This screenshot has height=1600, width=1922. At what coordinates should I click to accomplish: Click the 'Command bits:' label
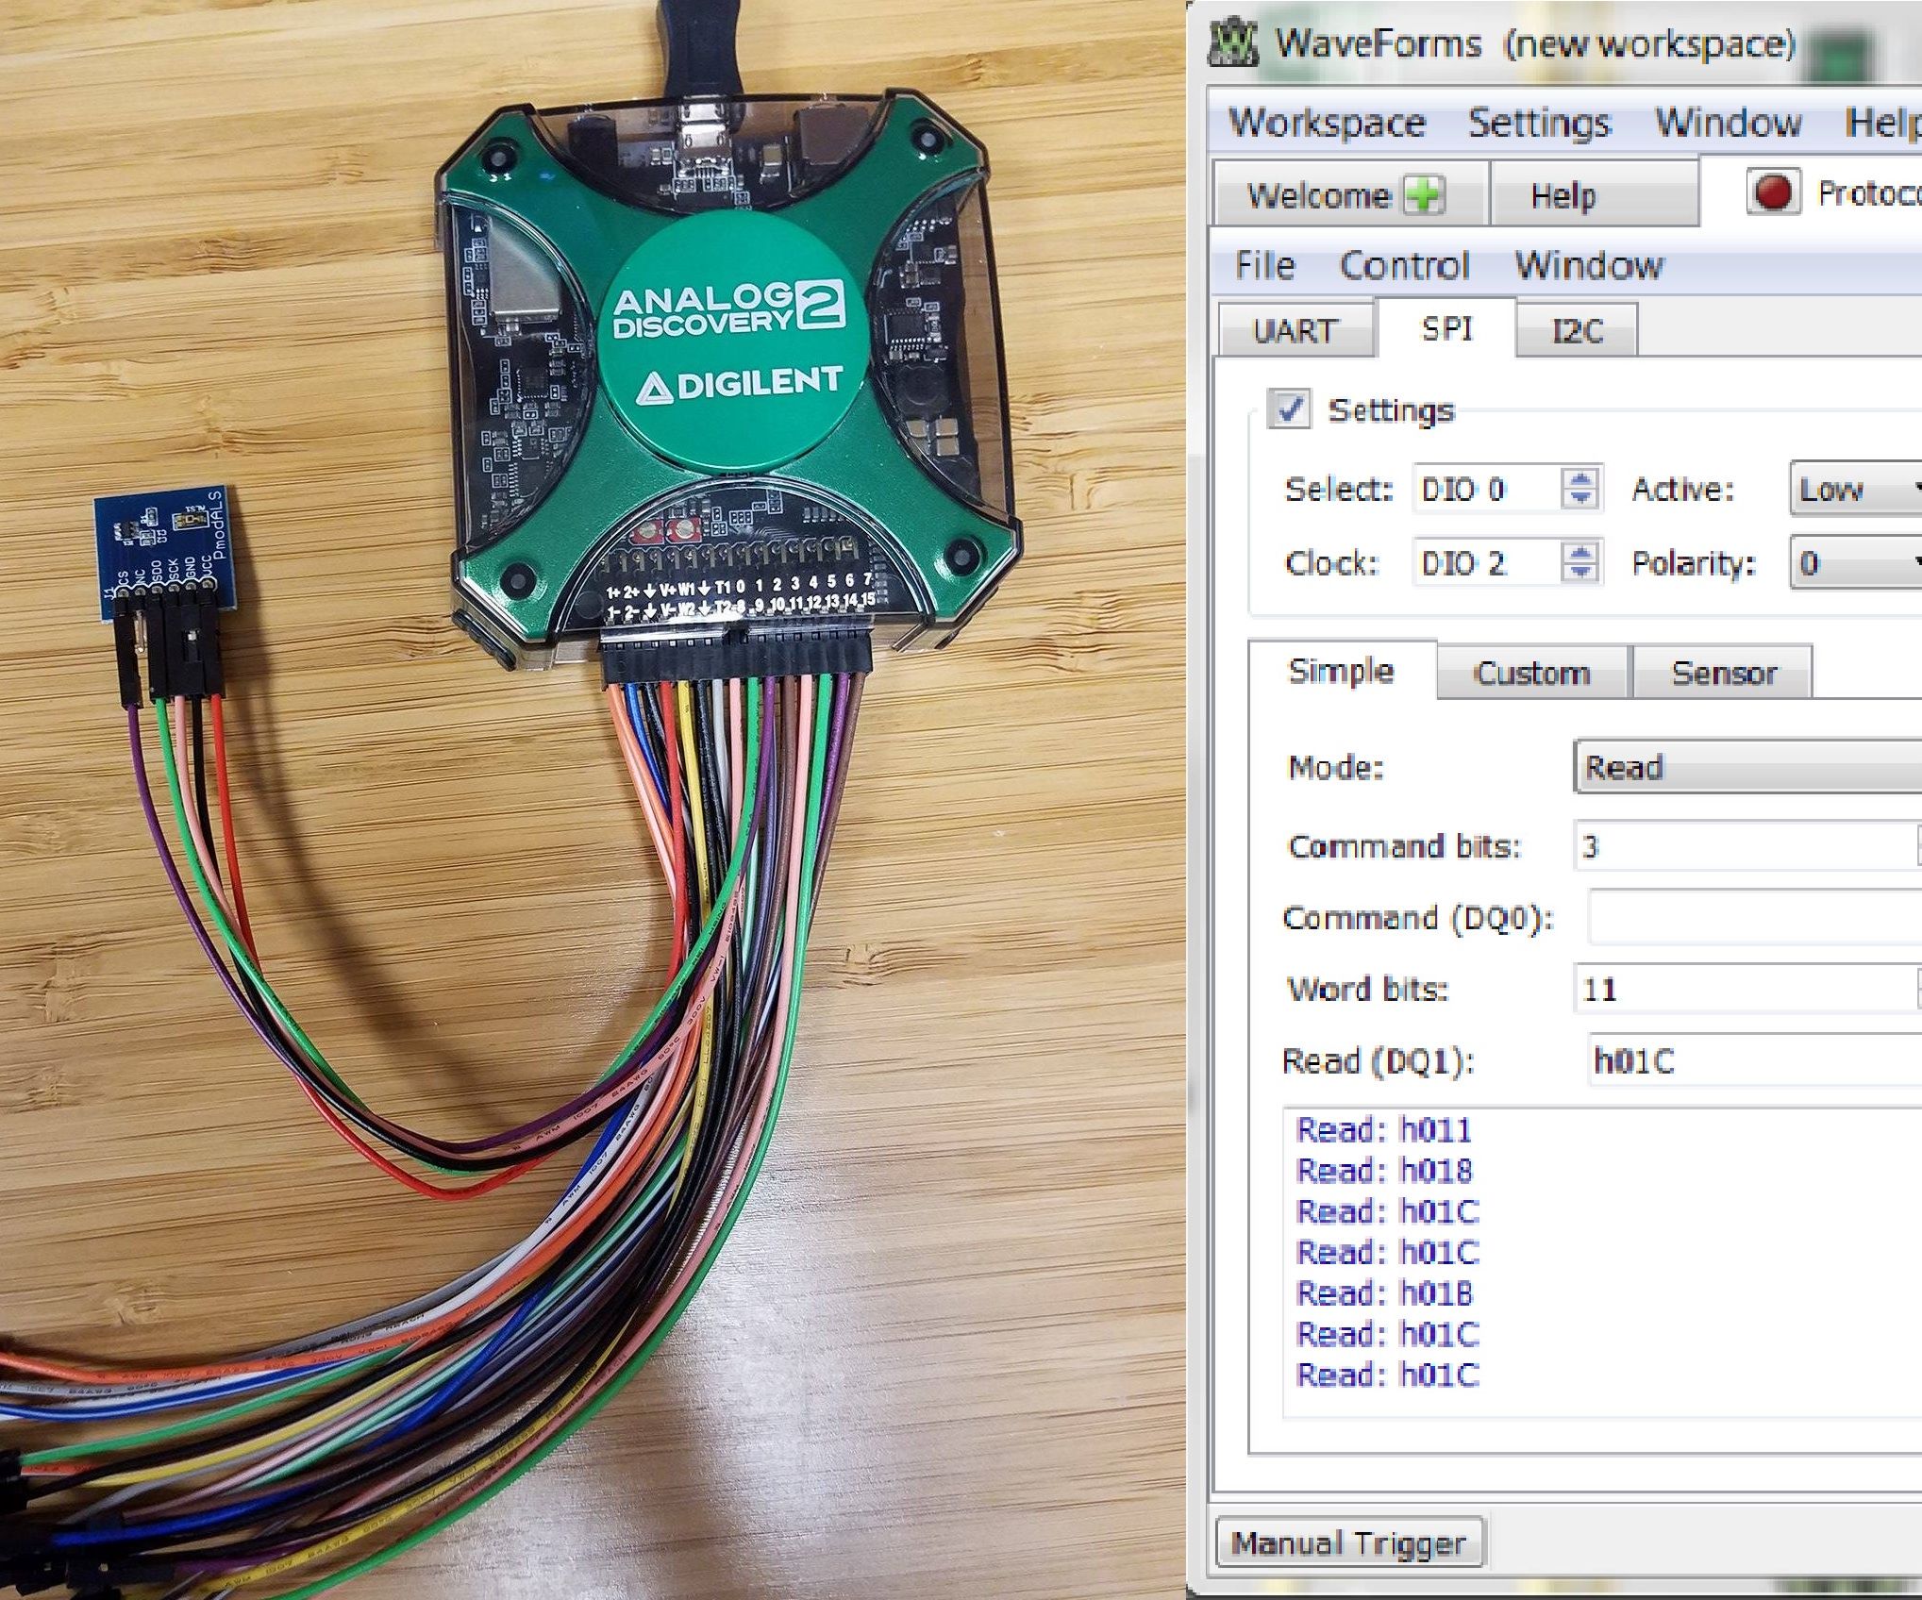(x=1405, y=845)
